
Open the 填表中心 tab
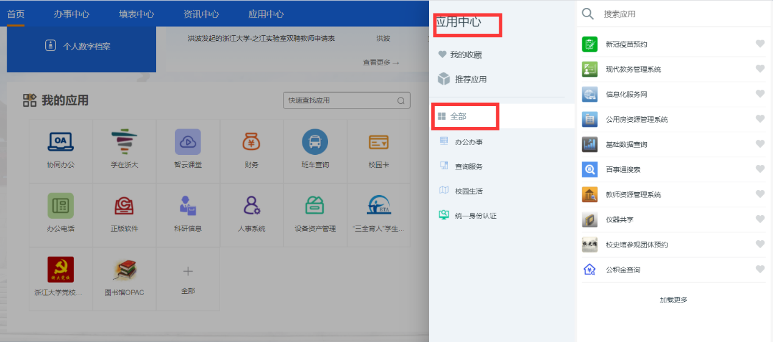pos(137,13)
